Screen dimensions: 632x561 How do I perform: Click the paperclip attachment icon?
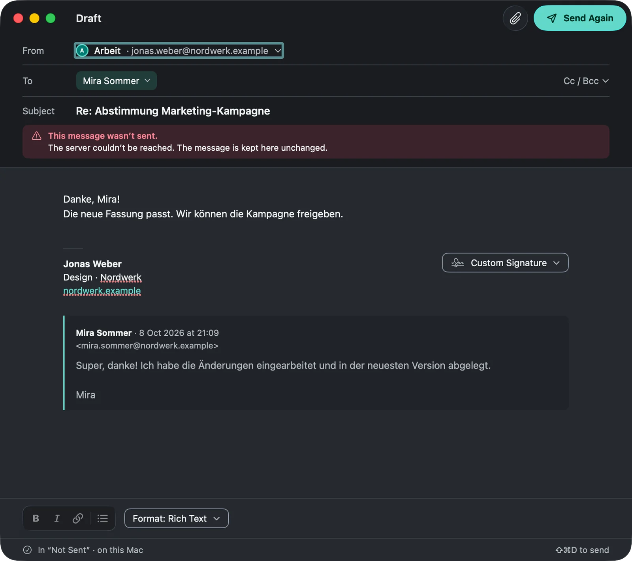pyautogui.click(x=515, y=18)
